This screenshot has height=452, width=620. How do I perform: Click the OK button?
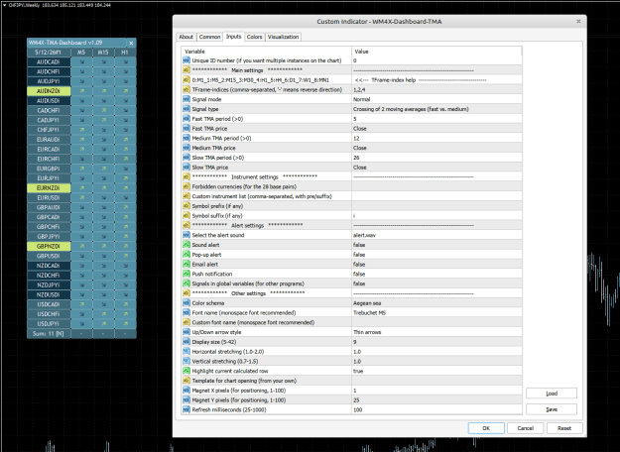[486, 428]
